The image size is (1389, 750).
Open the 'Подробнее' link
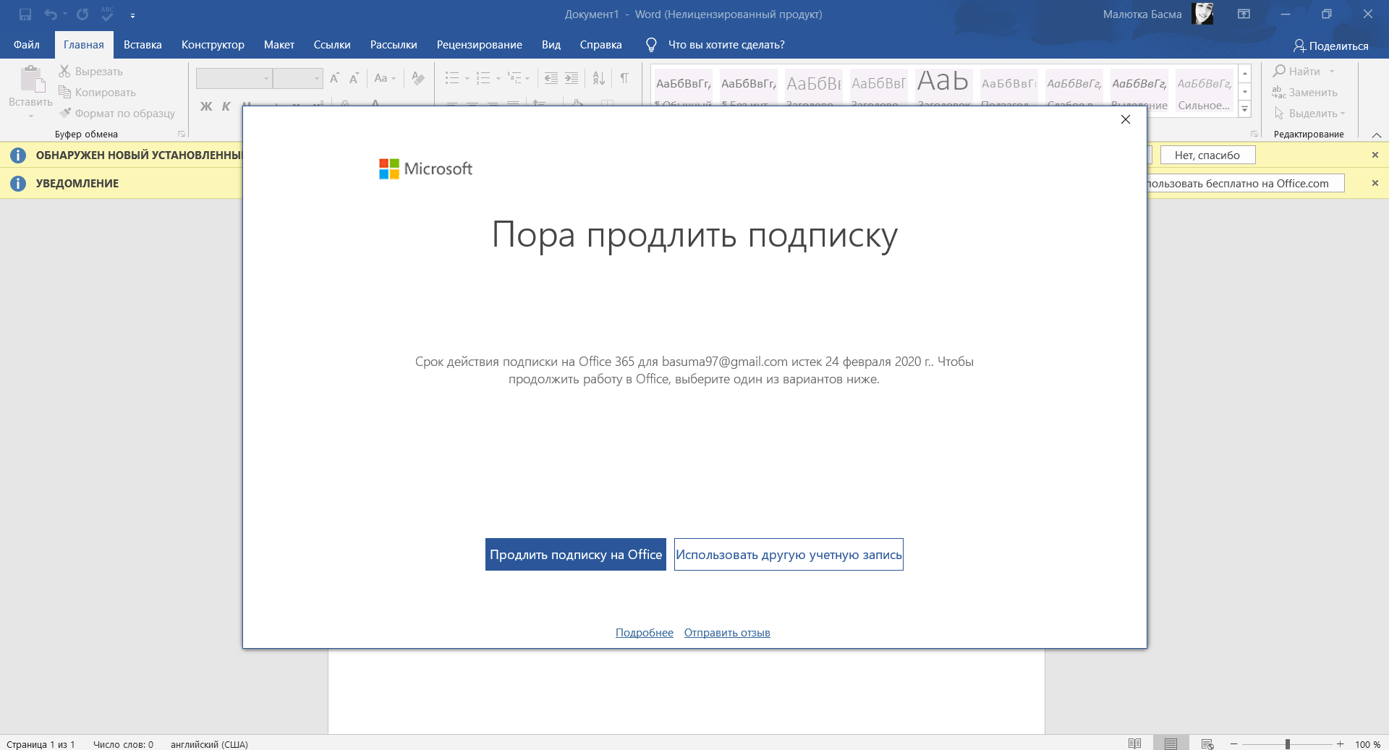point(645,633)
